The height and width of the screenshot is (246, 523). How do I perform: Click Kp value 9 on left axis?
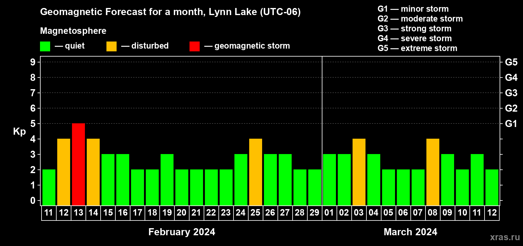point(33,62)
